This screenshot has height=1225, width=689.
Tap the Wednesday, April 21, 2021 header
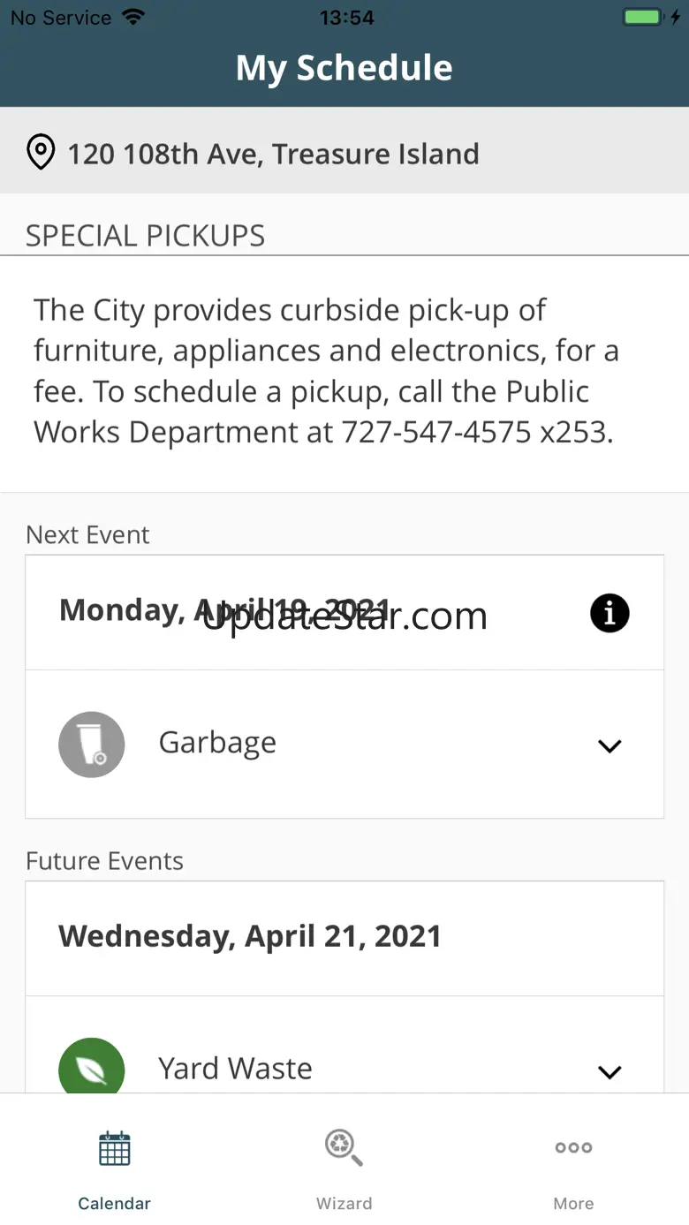pyautogui.click(x=250, y=936)
